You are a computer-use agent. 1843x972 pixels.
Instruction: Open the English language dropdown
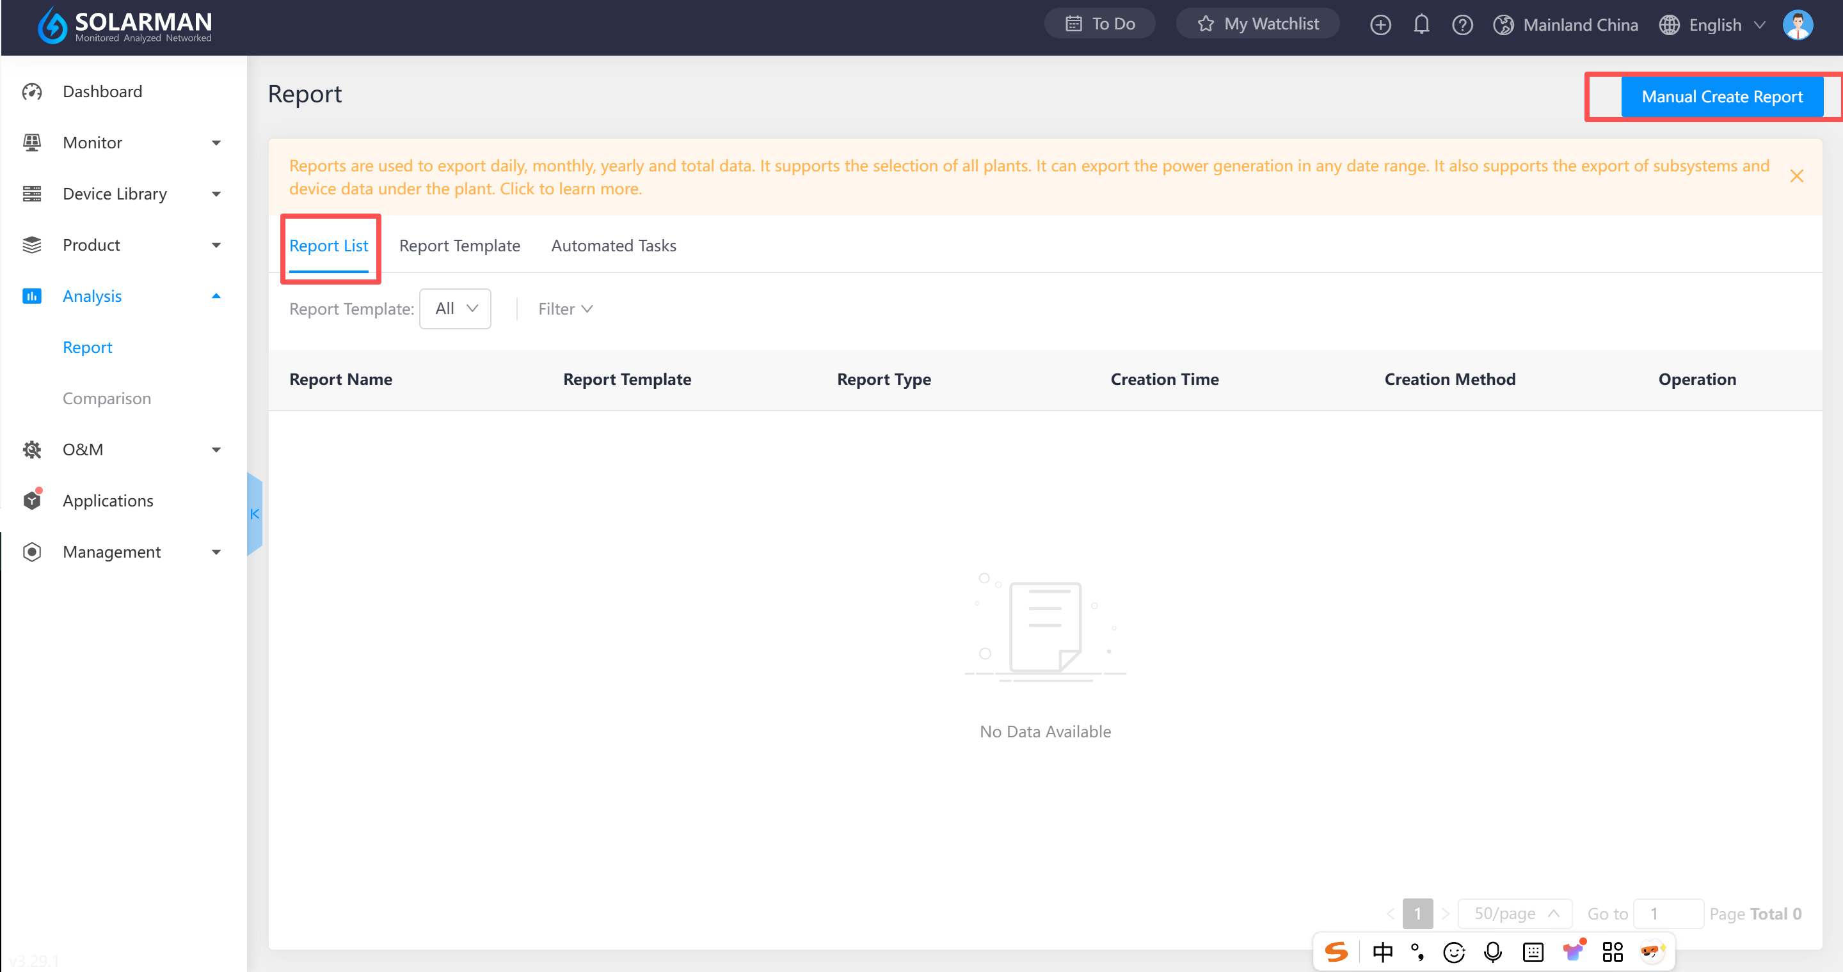pos(1714,24)
